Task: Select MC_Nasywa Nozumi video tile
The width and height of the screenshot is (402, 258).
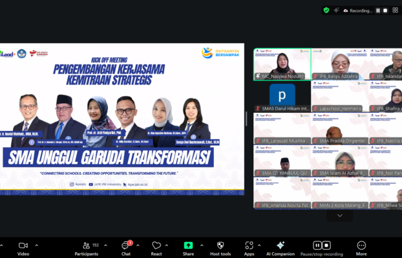Action: [x=282, y=64]
